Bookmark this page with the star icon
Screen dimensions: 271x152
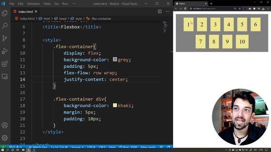point(240,8)
